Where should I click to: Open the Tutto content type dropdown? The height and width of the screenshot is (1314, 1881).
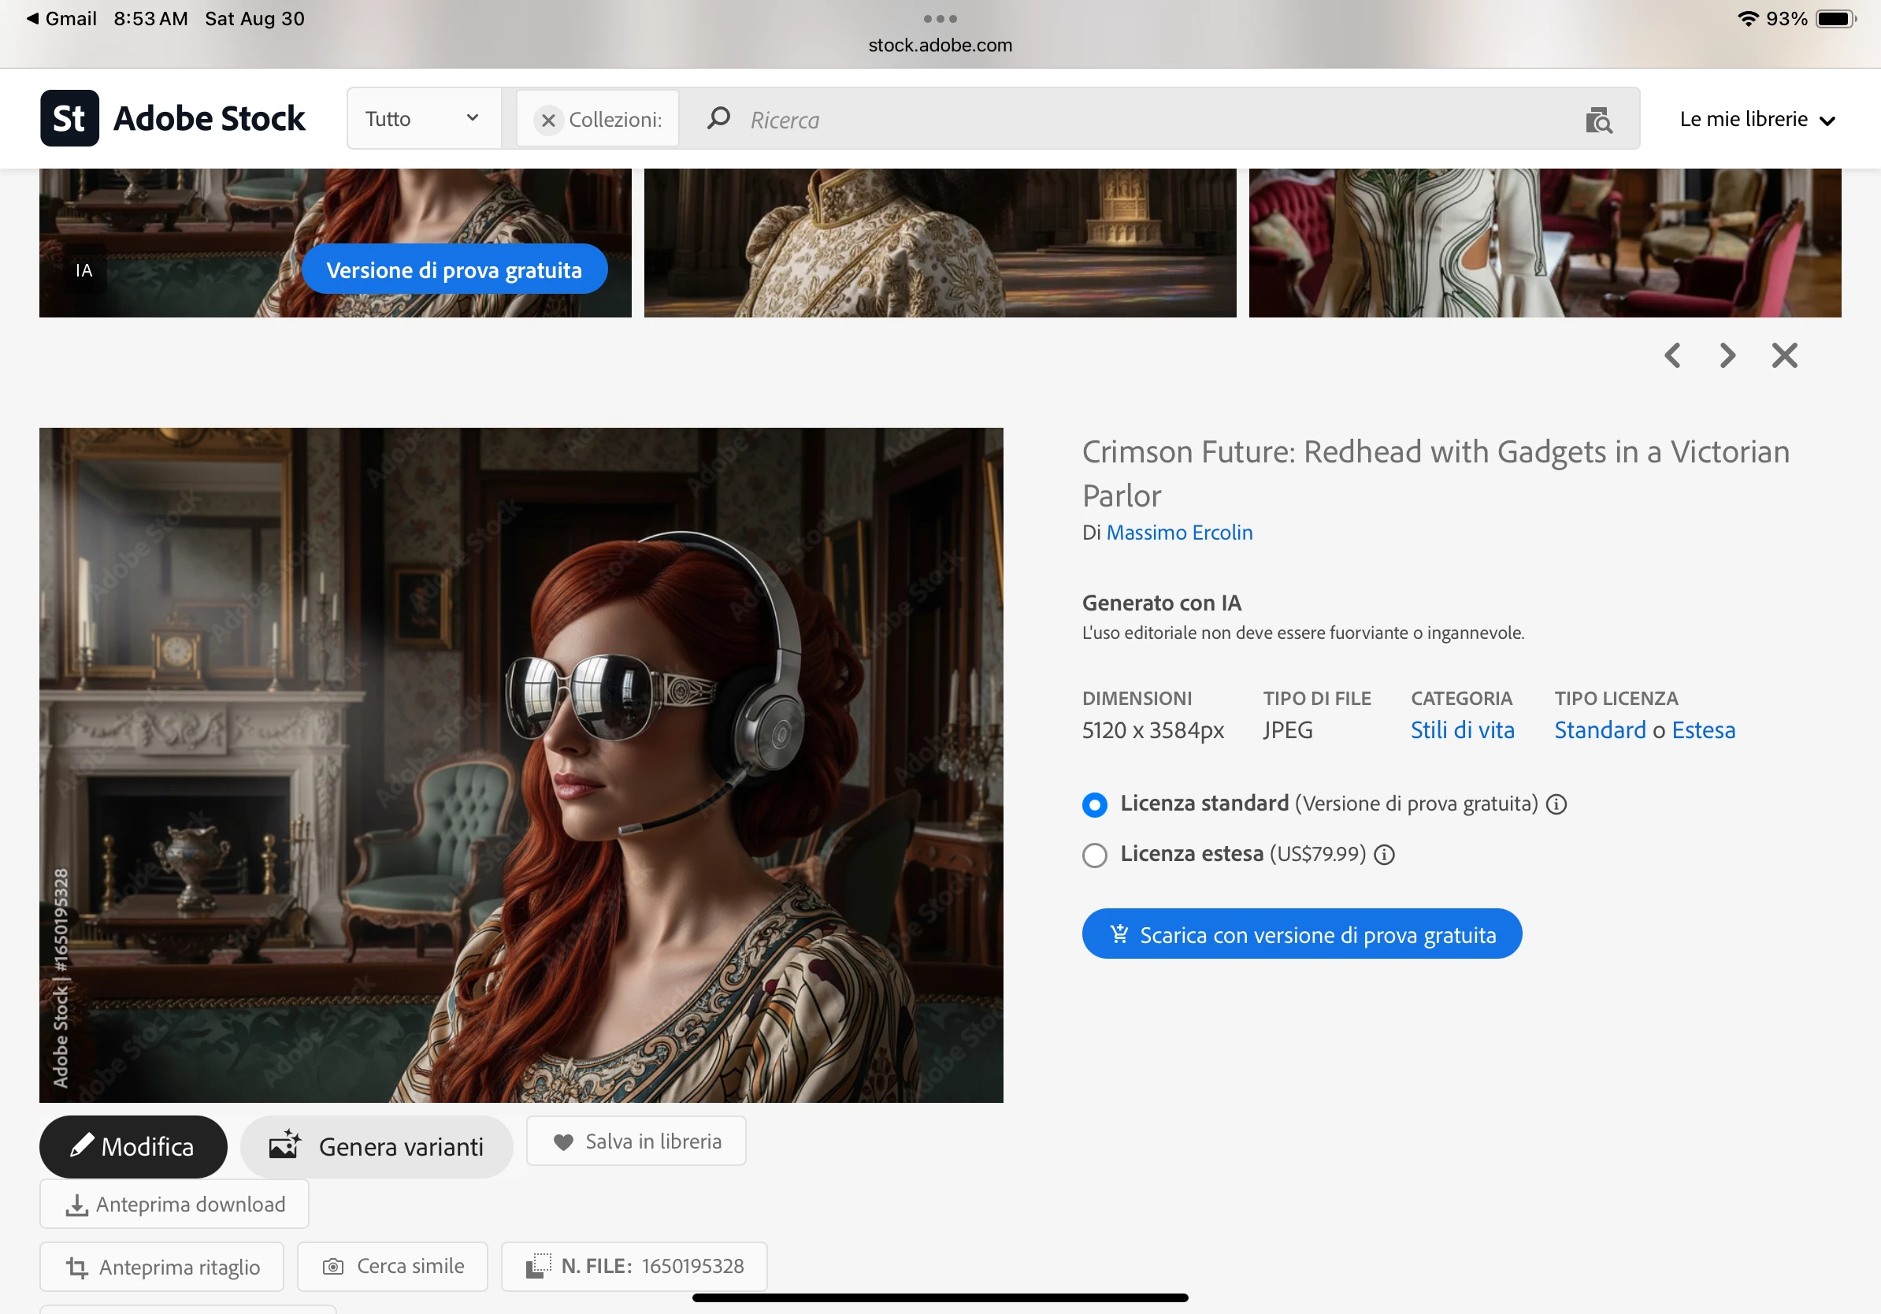click(423, 119)
